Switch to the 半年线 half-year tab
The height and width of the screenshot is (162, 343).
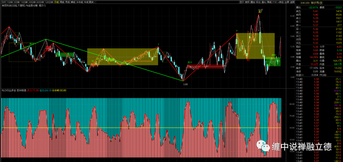(80, 2)
